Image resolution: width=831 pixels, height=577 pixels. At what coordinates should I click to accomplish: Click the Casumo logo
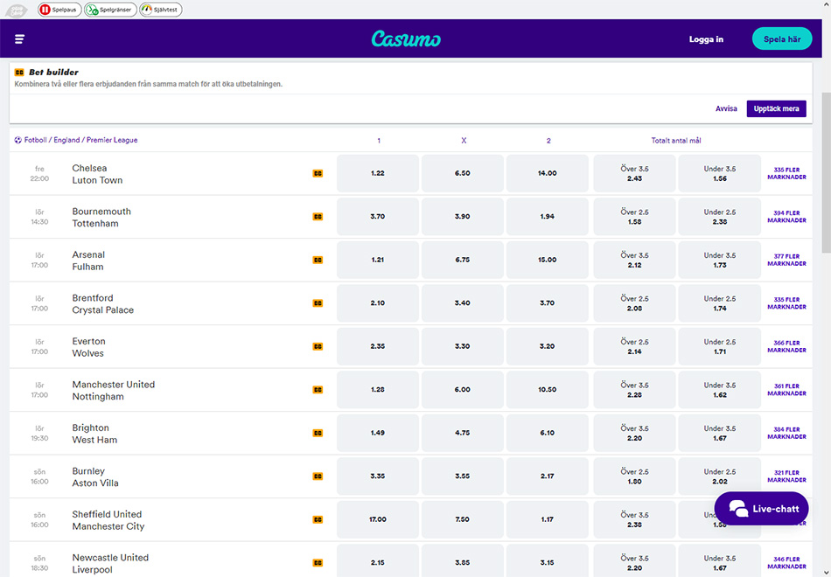406,39
